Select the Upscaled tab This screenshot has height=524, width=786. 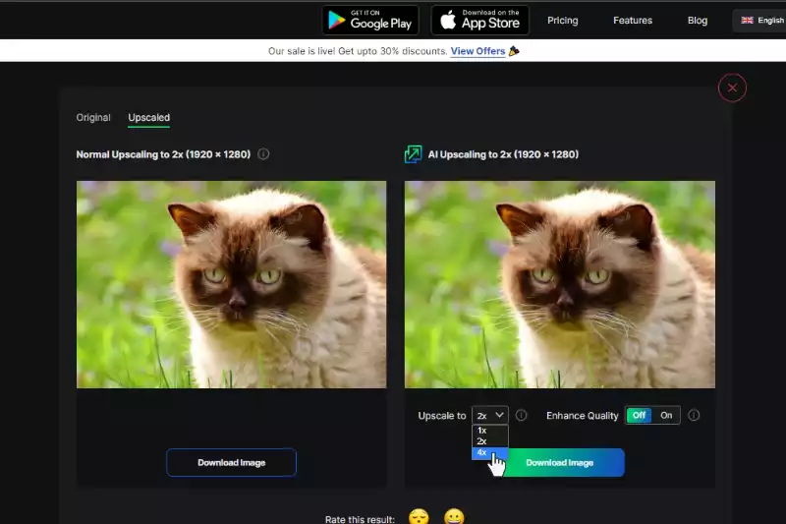coord(149,117)
